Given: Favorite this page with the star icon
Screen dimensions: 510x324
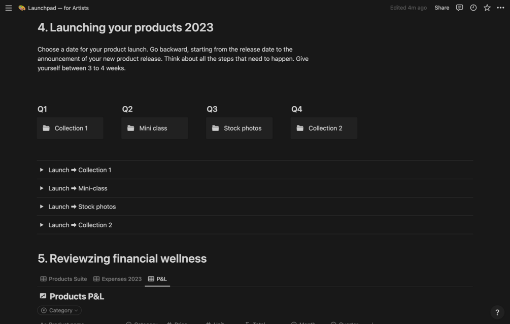Looking at the screenshot, I should point(487,8).
